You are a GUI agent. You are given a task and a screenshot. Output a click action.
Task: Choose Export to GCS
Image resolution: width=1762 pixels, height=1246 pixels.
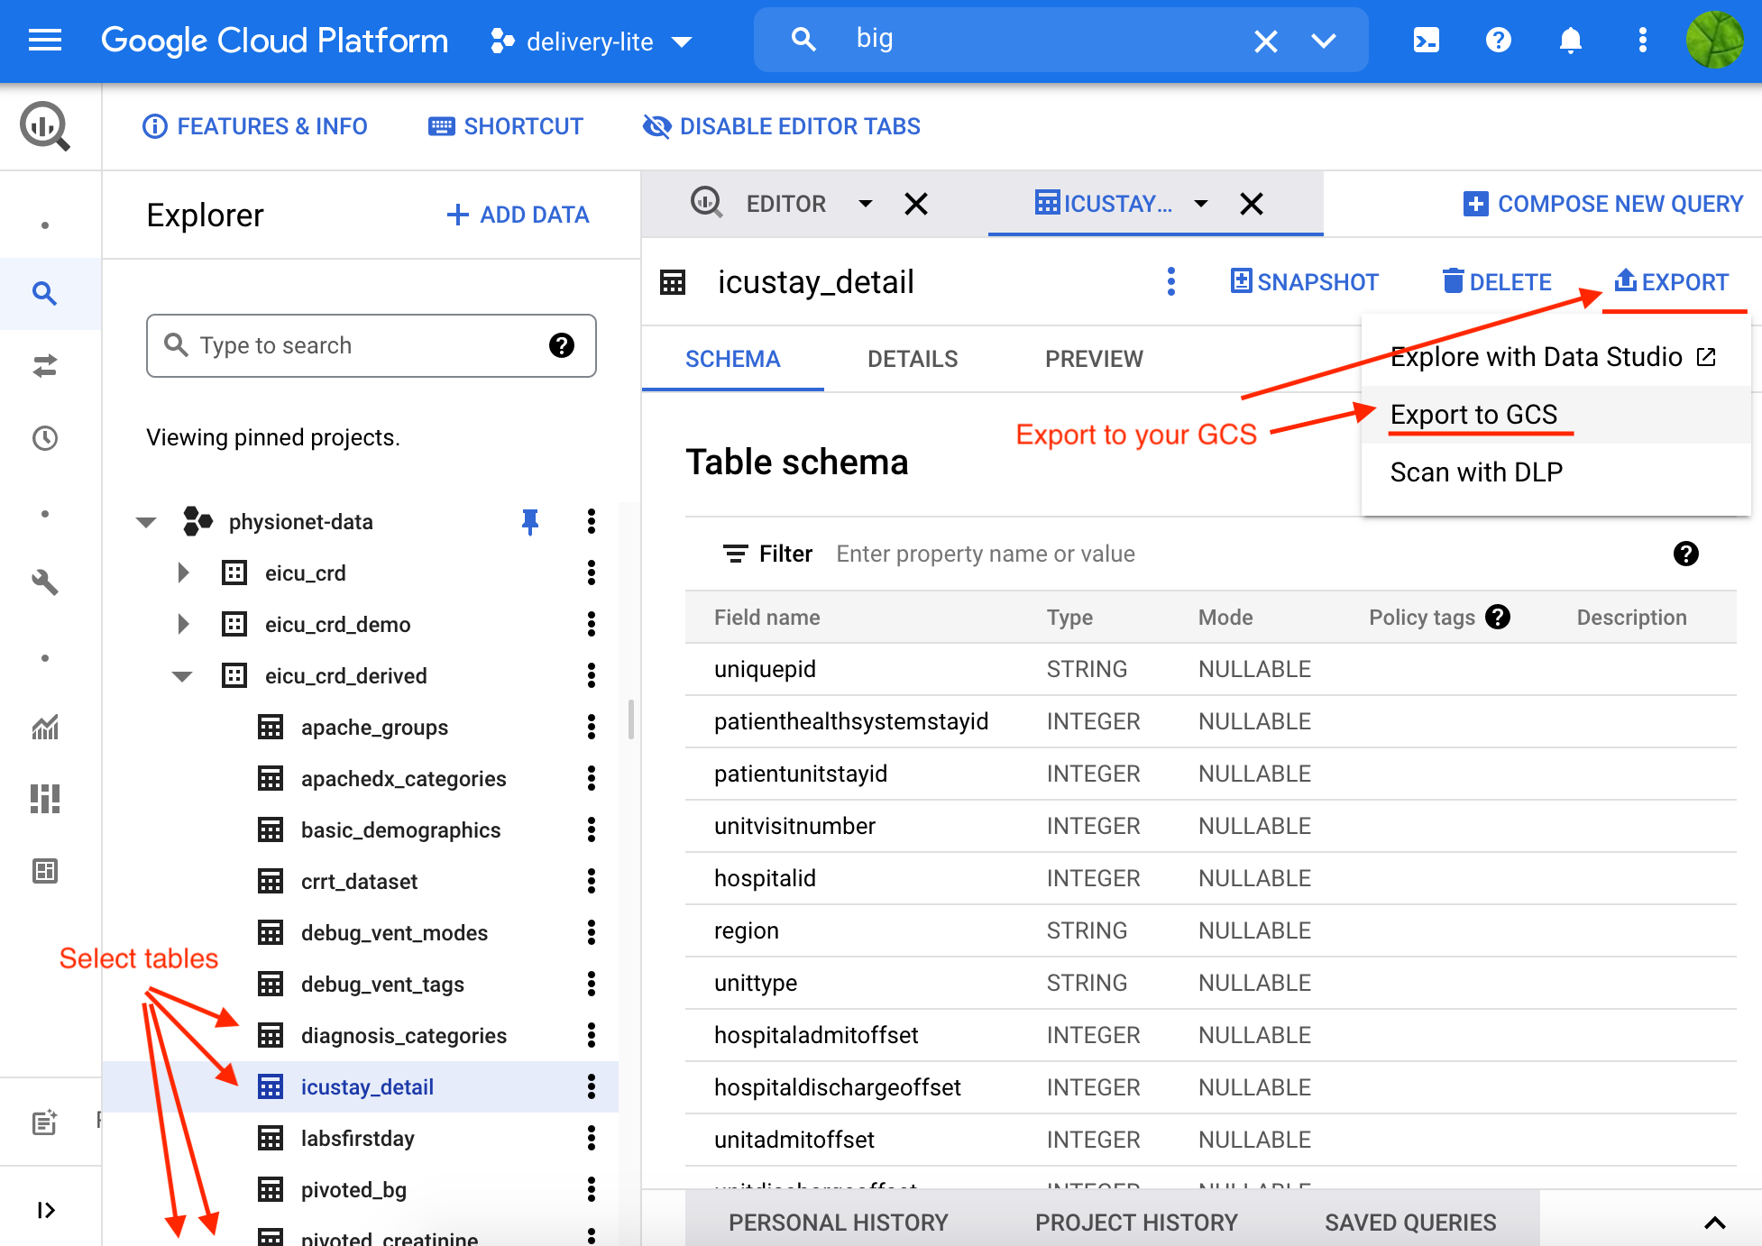1555,415
